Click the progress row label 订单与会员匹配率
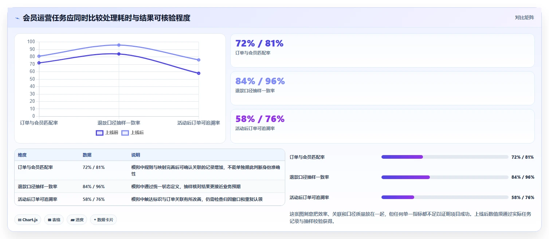 point(307,157)
